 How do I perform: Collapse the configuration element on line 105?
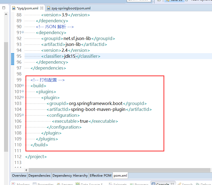point(23,115)
